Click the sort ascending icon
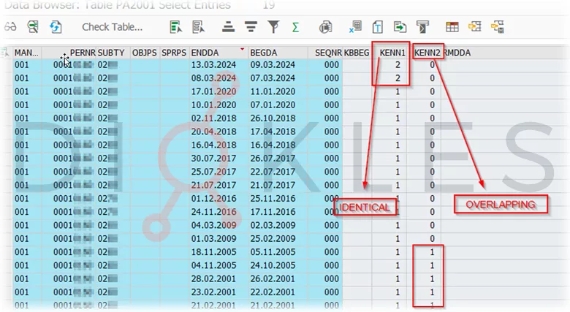This screenshot has height=312, width=570. [x=228, y=27]
